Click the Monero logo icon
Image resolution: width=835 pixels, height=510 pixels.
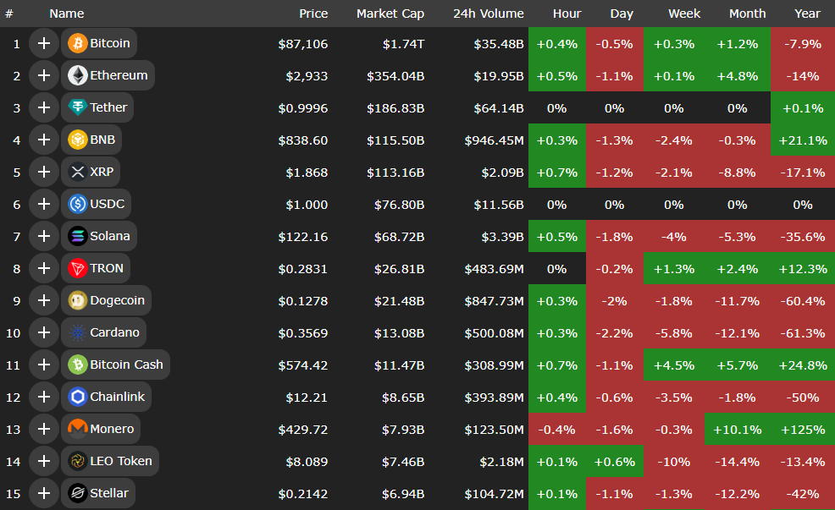coord(78,429)
